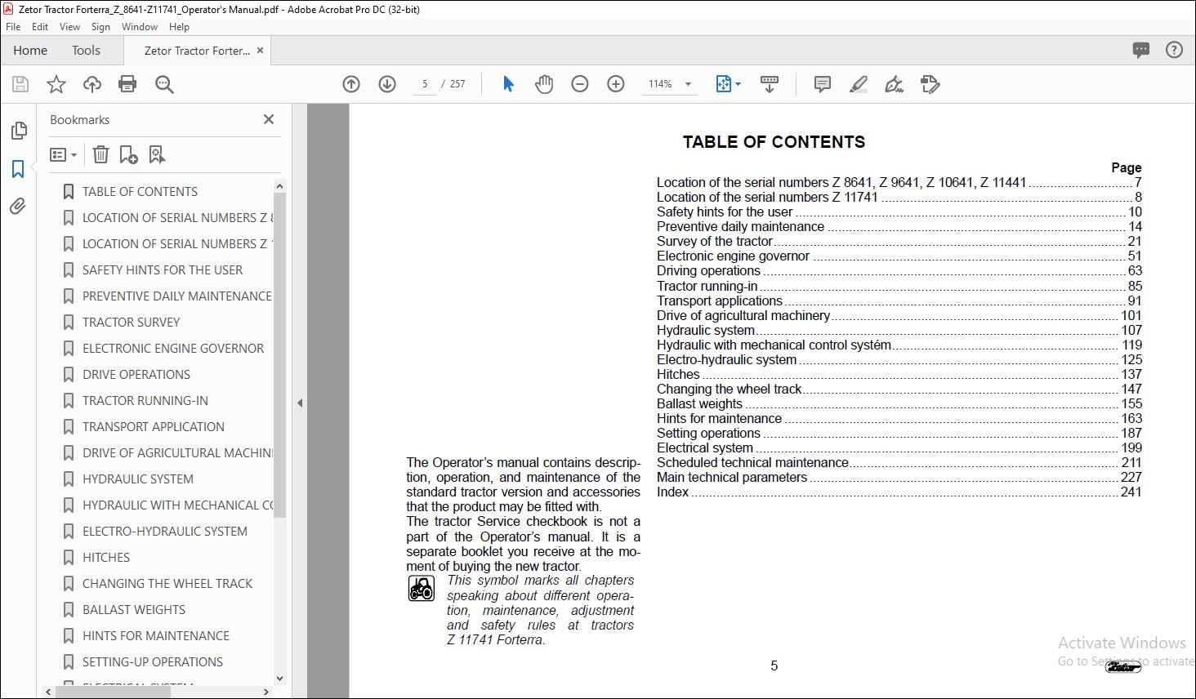Viewport: 1196px width, 699px height.
Task: Open TRACTOR RUNNING-IN bookmark
Action: click(x=145, y=400)
